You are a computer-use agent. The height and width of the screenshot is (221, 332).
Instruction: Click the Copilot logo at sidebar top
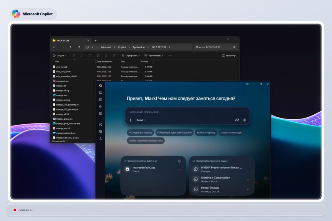[x=100, y=85]
